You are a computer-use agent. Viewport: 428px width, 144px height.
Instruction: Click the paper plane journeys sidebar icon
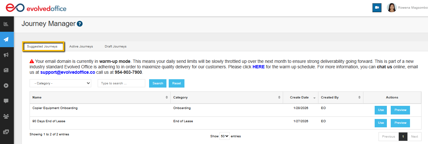(6, 39)
